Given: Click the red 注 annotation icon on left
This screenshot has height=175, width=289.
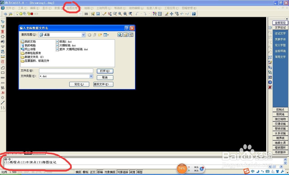Looking at the screenshot, I should pos(3,61).
